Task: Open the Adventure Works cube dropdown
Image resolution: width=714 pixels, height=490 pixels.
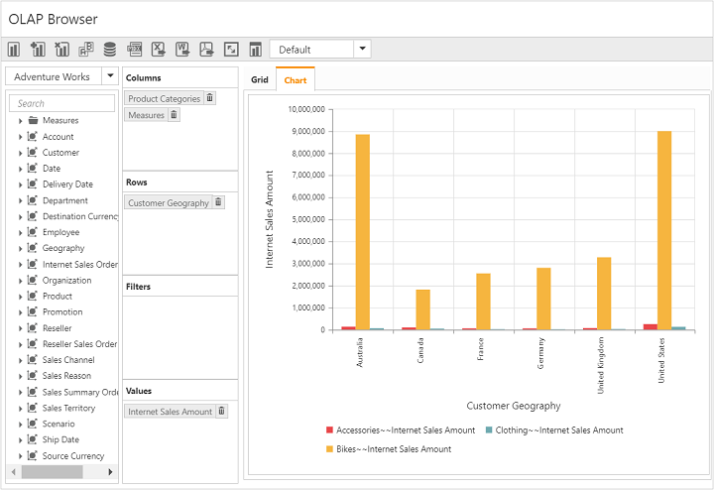Action: click(x=110, y=76)
